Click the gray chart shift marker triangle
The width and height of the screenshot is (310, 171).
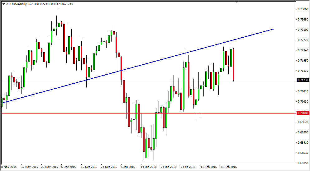237,2
